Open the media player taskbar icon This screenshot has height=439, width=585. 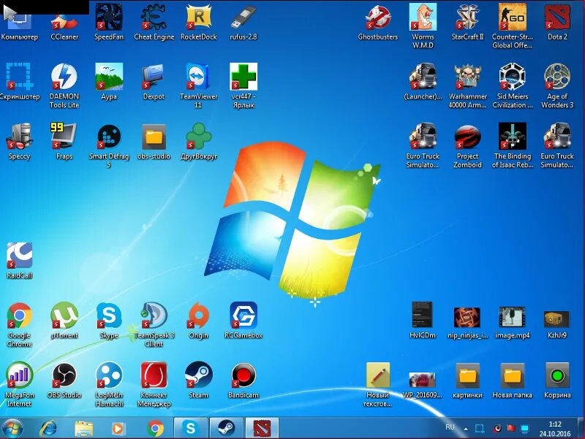[118, 428]
